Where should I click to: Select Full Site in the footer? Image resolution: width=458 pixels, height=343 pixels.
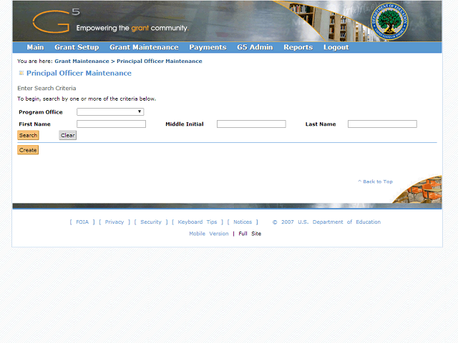point(250,234)
